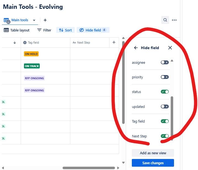Screen dimensions: 198x170
Task: Open the three-dot more options menu
Action: [174, 20]
